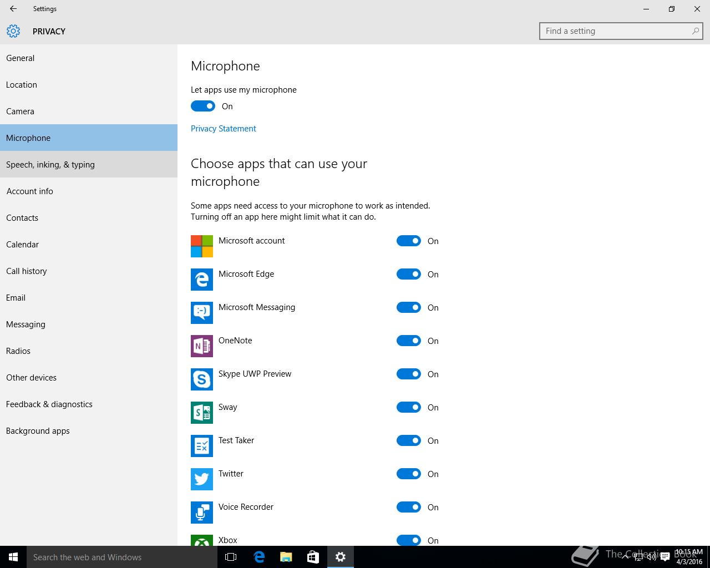Open Background apps settings
This screenshot has height=568, width=710.
tap(89, 430)
